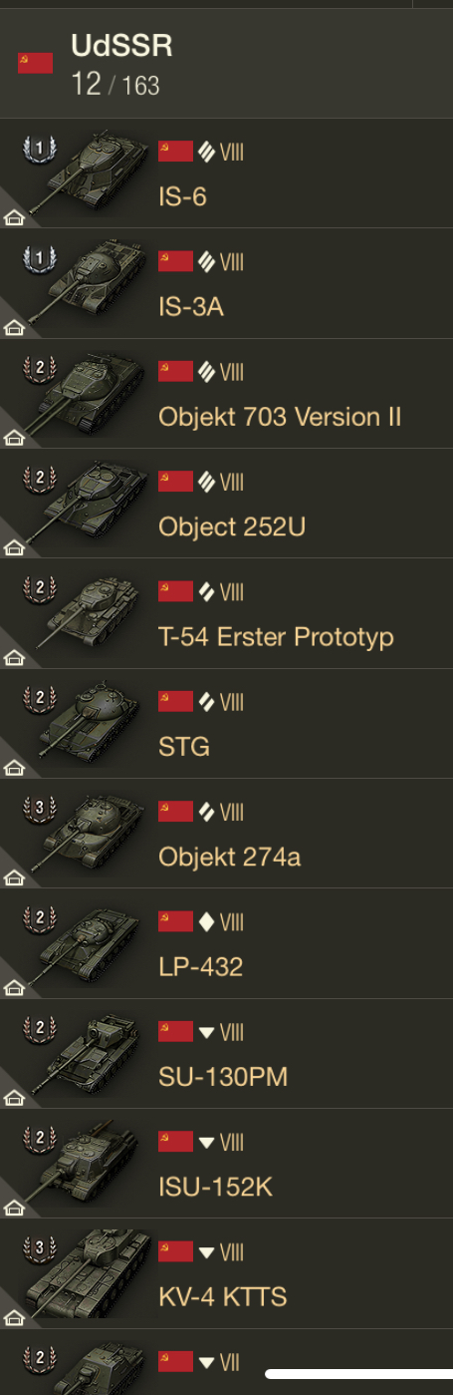The height and width of the screenshot is (1395, 453).
Task: Select the ISU-152K tank name
Action: [215, 1187]
